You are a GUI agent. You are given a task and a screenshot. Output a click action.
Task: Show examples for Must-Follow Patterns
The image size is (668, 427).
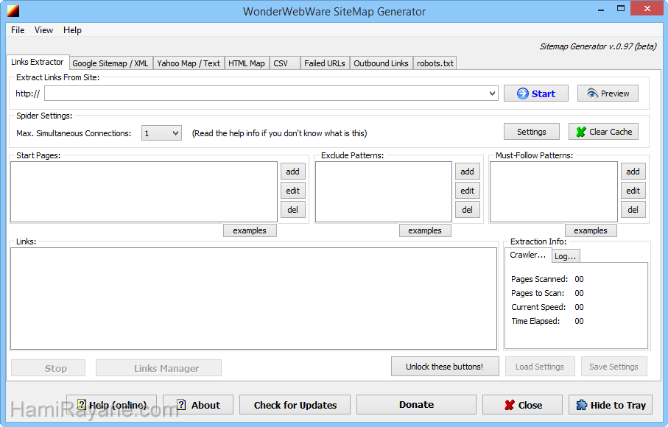pyautogui.click(x=591, y=230)
